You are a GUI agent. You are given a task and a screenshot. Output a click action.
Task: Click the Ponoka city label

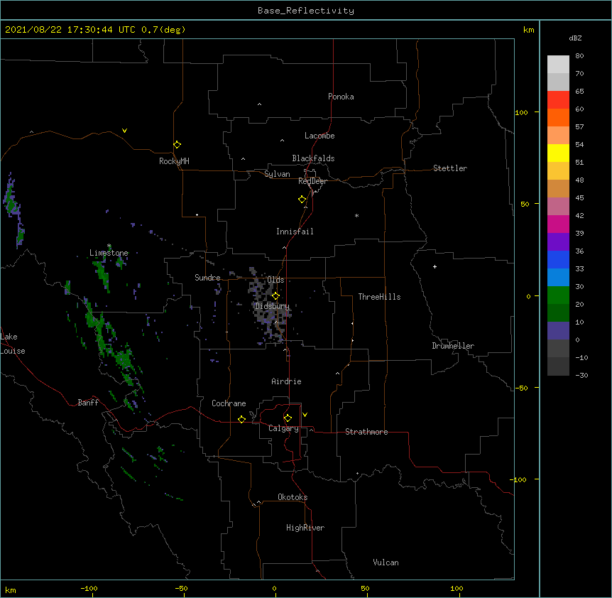(x=341, y=97)
